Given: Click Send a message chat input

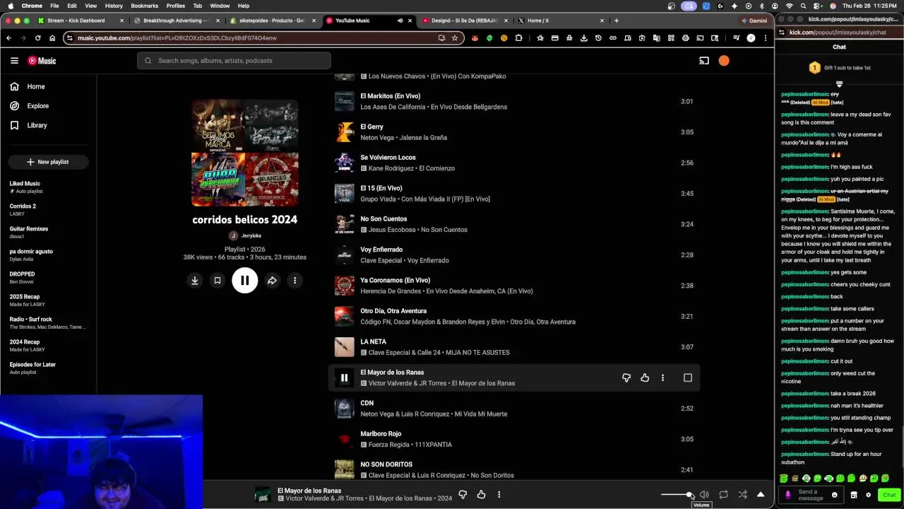Looking at the screenshot, I should (x=811, y=495).
